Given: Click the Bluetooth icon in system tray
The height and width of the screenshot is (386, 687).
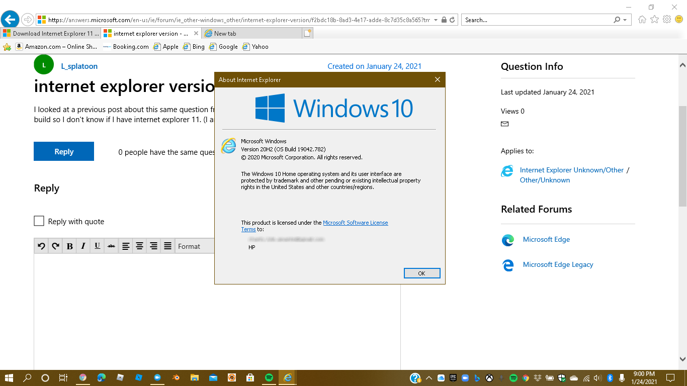Looking at the screenshot, I should point(610,378).
